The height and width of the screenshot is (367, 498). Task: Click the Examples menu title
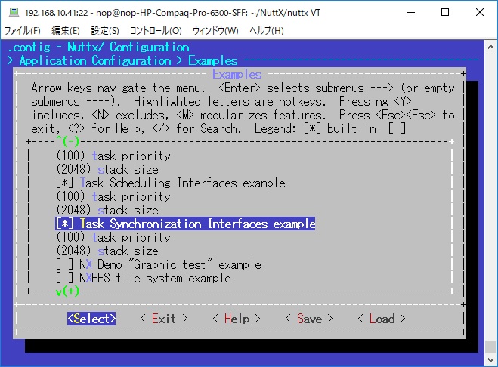click(237, 74)
